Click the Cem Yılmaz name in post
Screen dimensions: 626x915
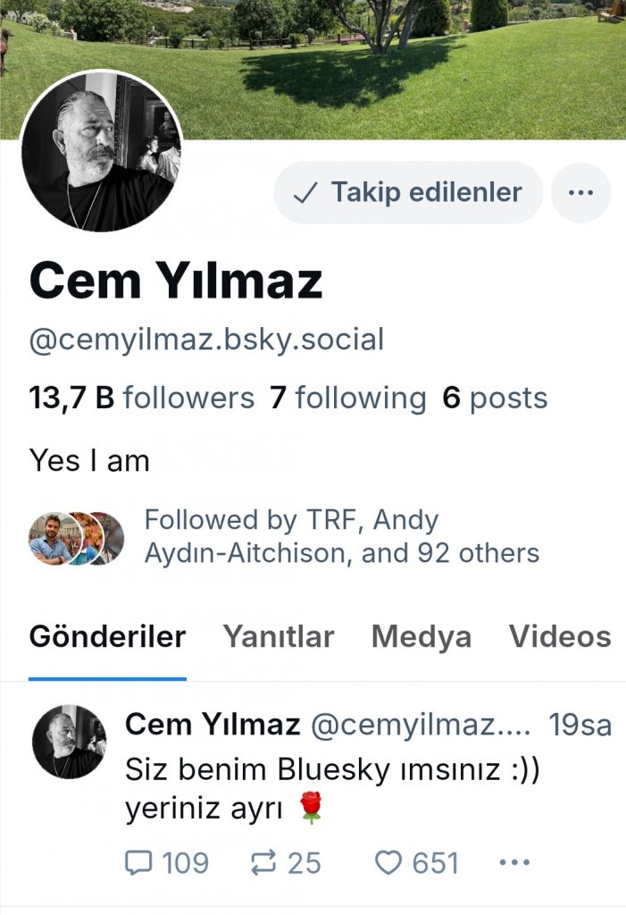(x=213, y=725)
